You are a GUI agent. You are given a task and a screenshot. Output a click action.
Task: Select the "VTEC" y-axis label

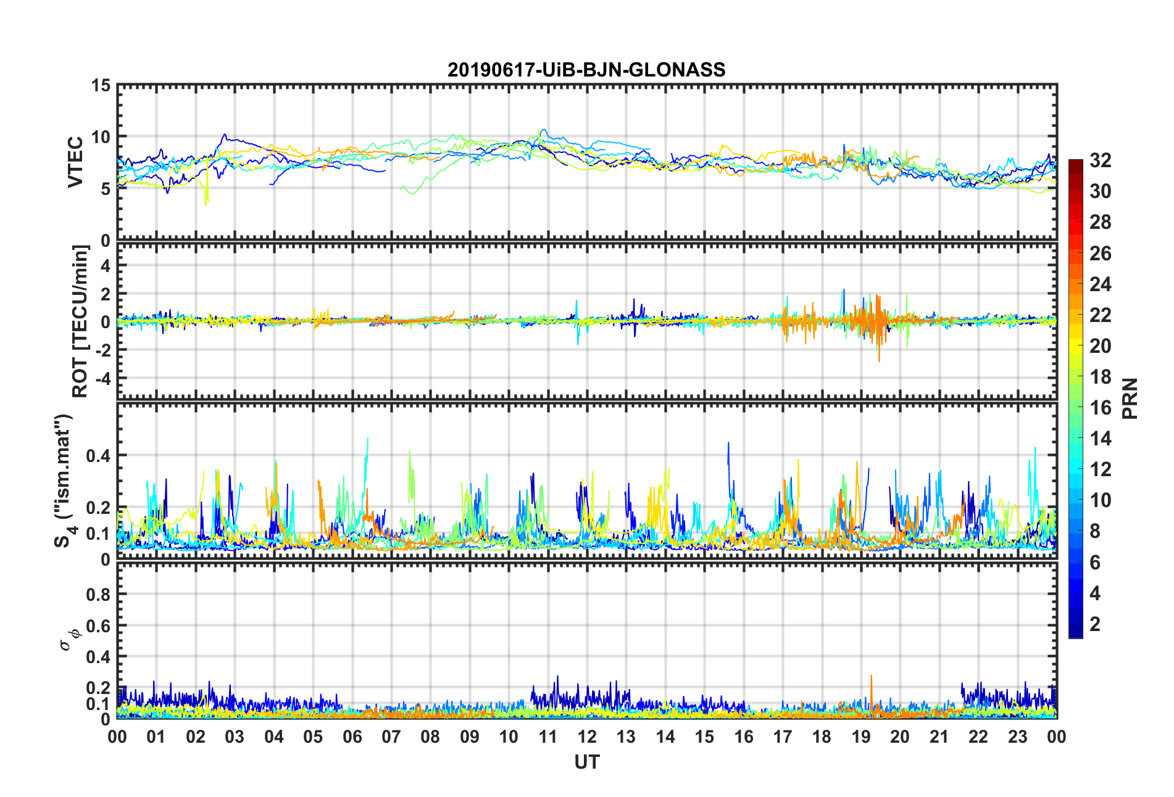pyautogui.click(x=75, y=162)
